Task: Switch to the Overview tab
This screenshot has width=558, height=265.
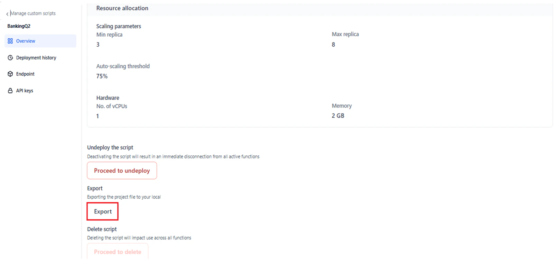Action: [x=25, y=41]
